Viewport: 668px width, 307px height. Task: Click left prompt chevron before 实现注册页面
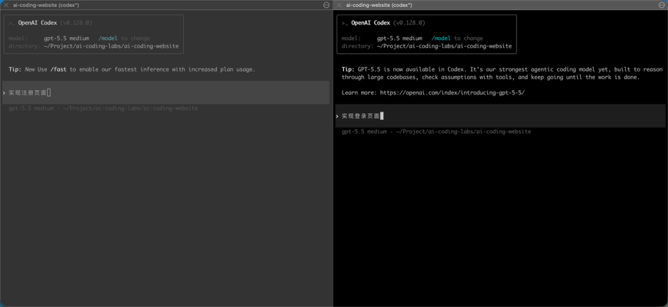(x=4, y=93)
